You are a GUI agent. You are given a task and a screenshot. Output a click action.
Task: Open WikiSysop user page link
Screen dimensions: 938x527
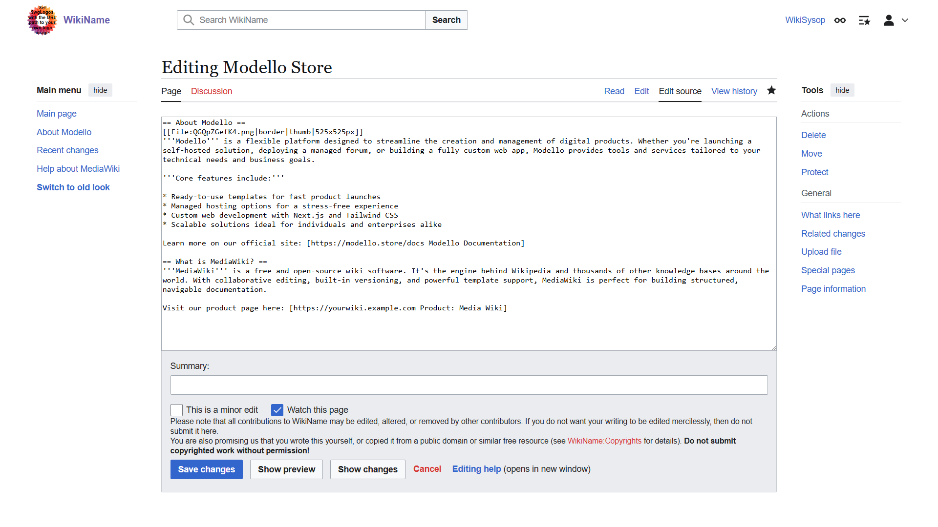coord(805,20)
